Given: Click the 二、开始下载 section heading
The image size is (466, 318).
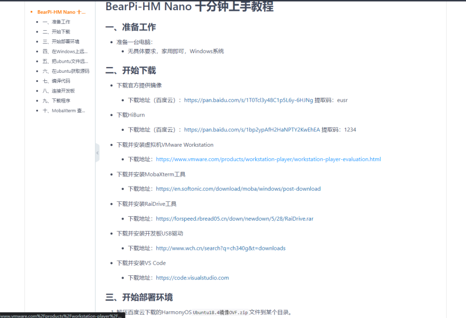Looking at the screenshot, I should click(x=131, y=71).
